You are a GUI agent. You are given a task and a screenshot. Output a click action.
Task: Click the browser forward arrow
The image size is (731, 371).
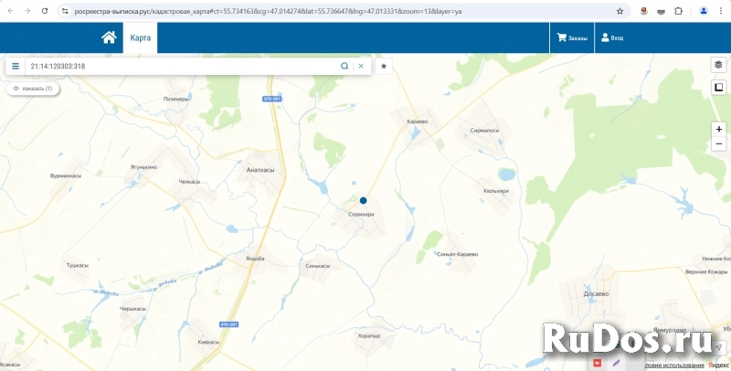[27, 11]
